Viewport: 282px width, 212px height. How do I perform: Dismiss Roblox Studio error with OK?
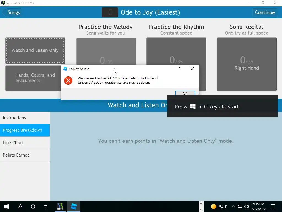tap(185, 93)
